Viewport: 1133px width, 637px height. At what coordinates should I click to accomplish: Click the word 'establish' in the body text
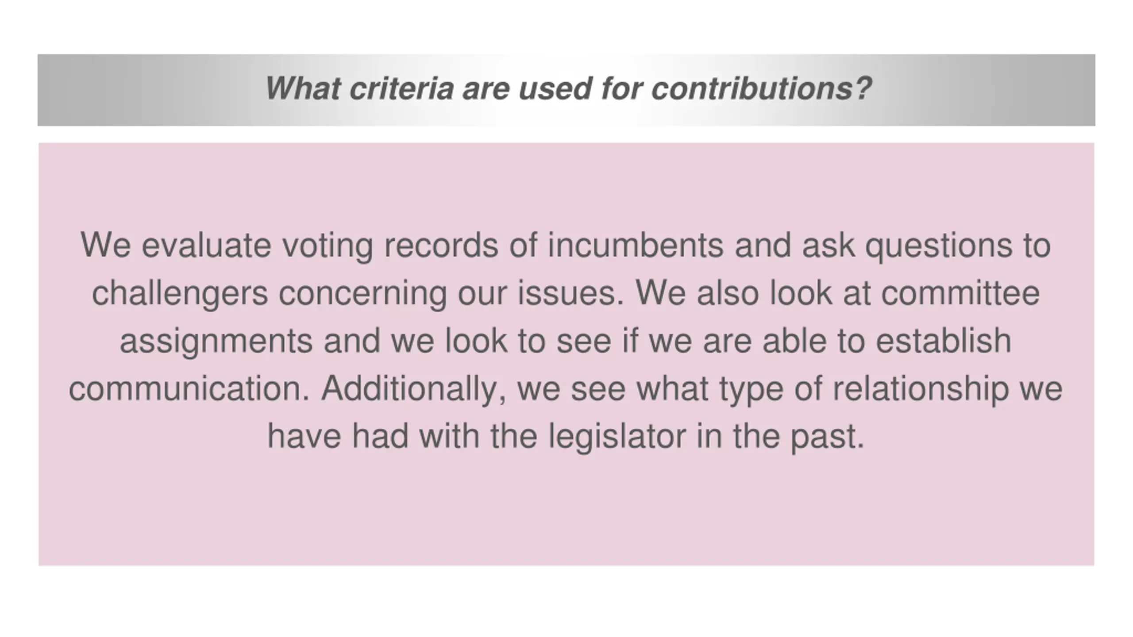tap(944, 341)
